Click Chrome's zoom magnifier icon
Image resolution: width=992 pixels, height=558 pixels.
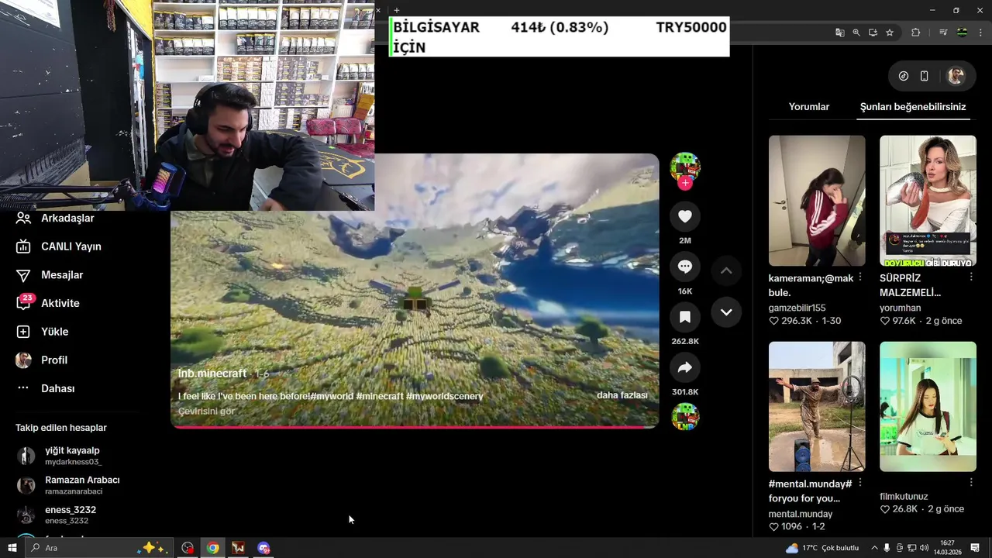click(856, 33)
